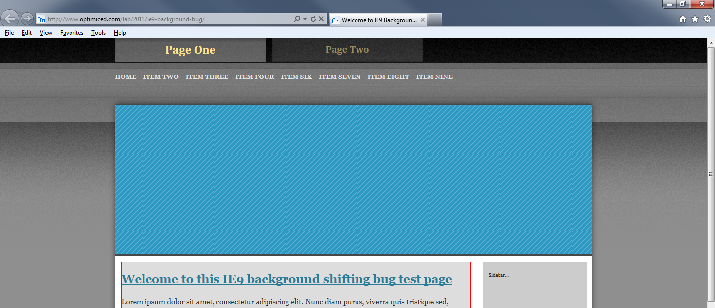The image size is (715, 308).
Task: Click the browser Back arrow button
Action: (10, 19)
